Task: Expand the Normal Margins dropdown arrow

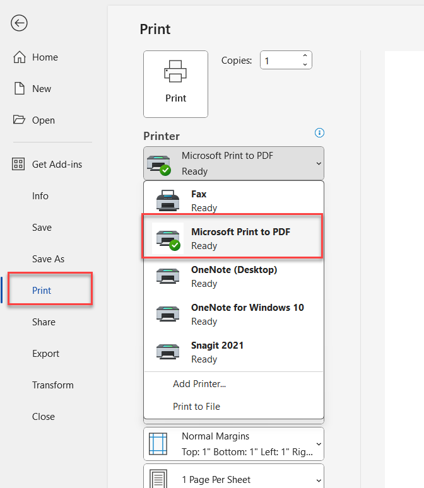Action: coord(319,444)
